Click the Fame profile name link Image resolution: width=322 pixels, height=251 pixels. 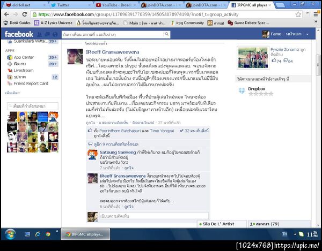pyautogui.click(x=276, y=34)
